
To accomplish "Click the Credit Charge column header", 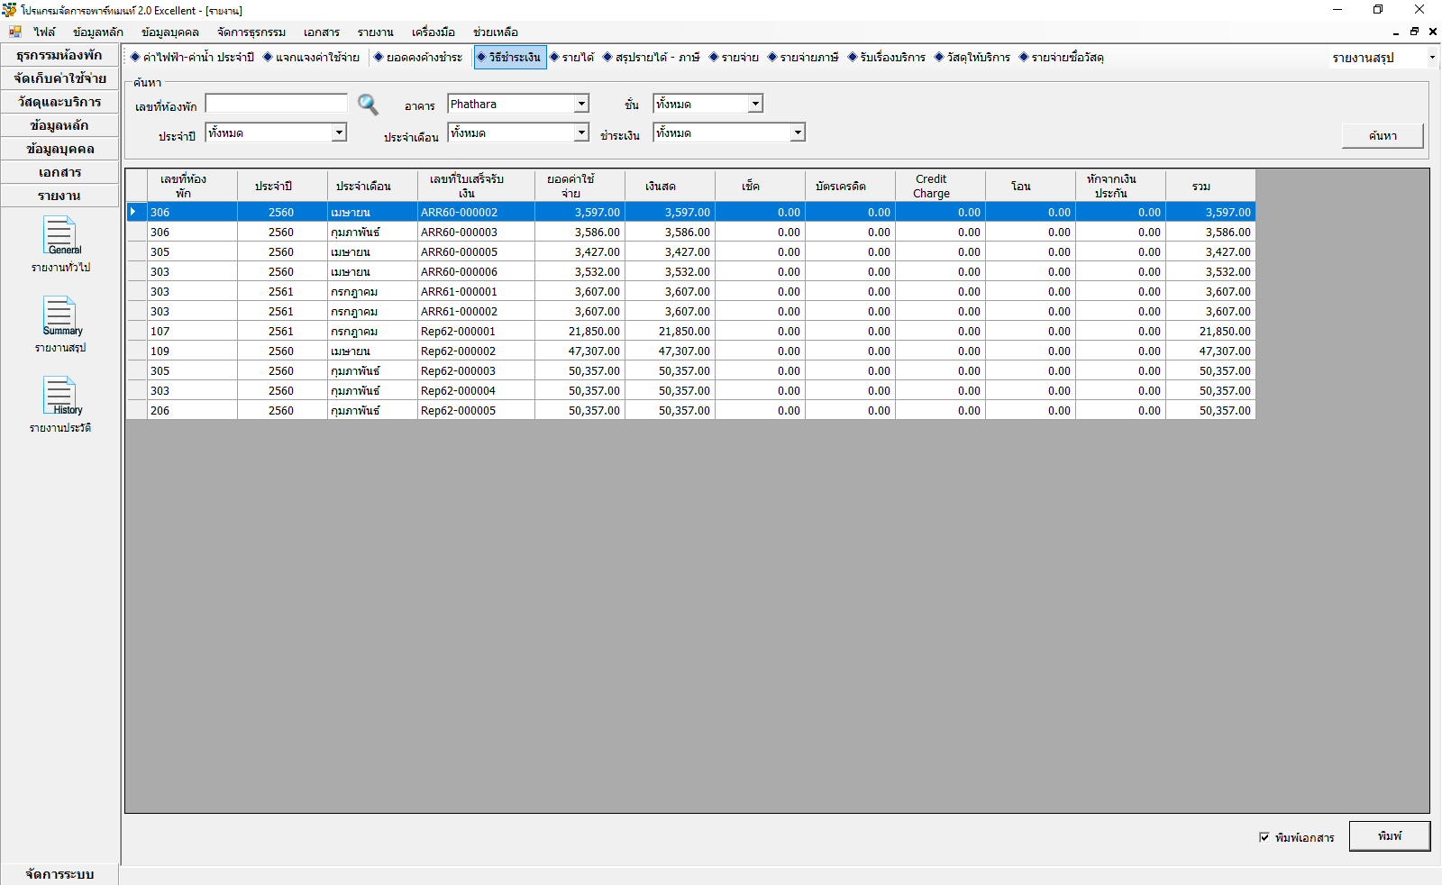I will (940, 186).
